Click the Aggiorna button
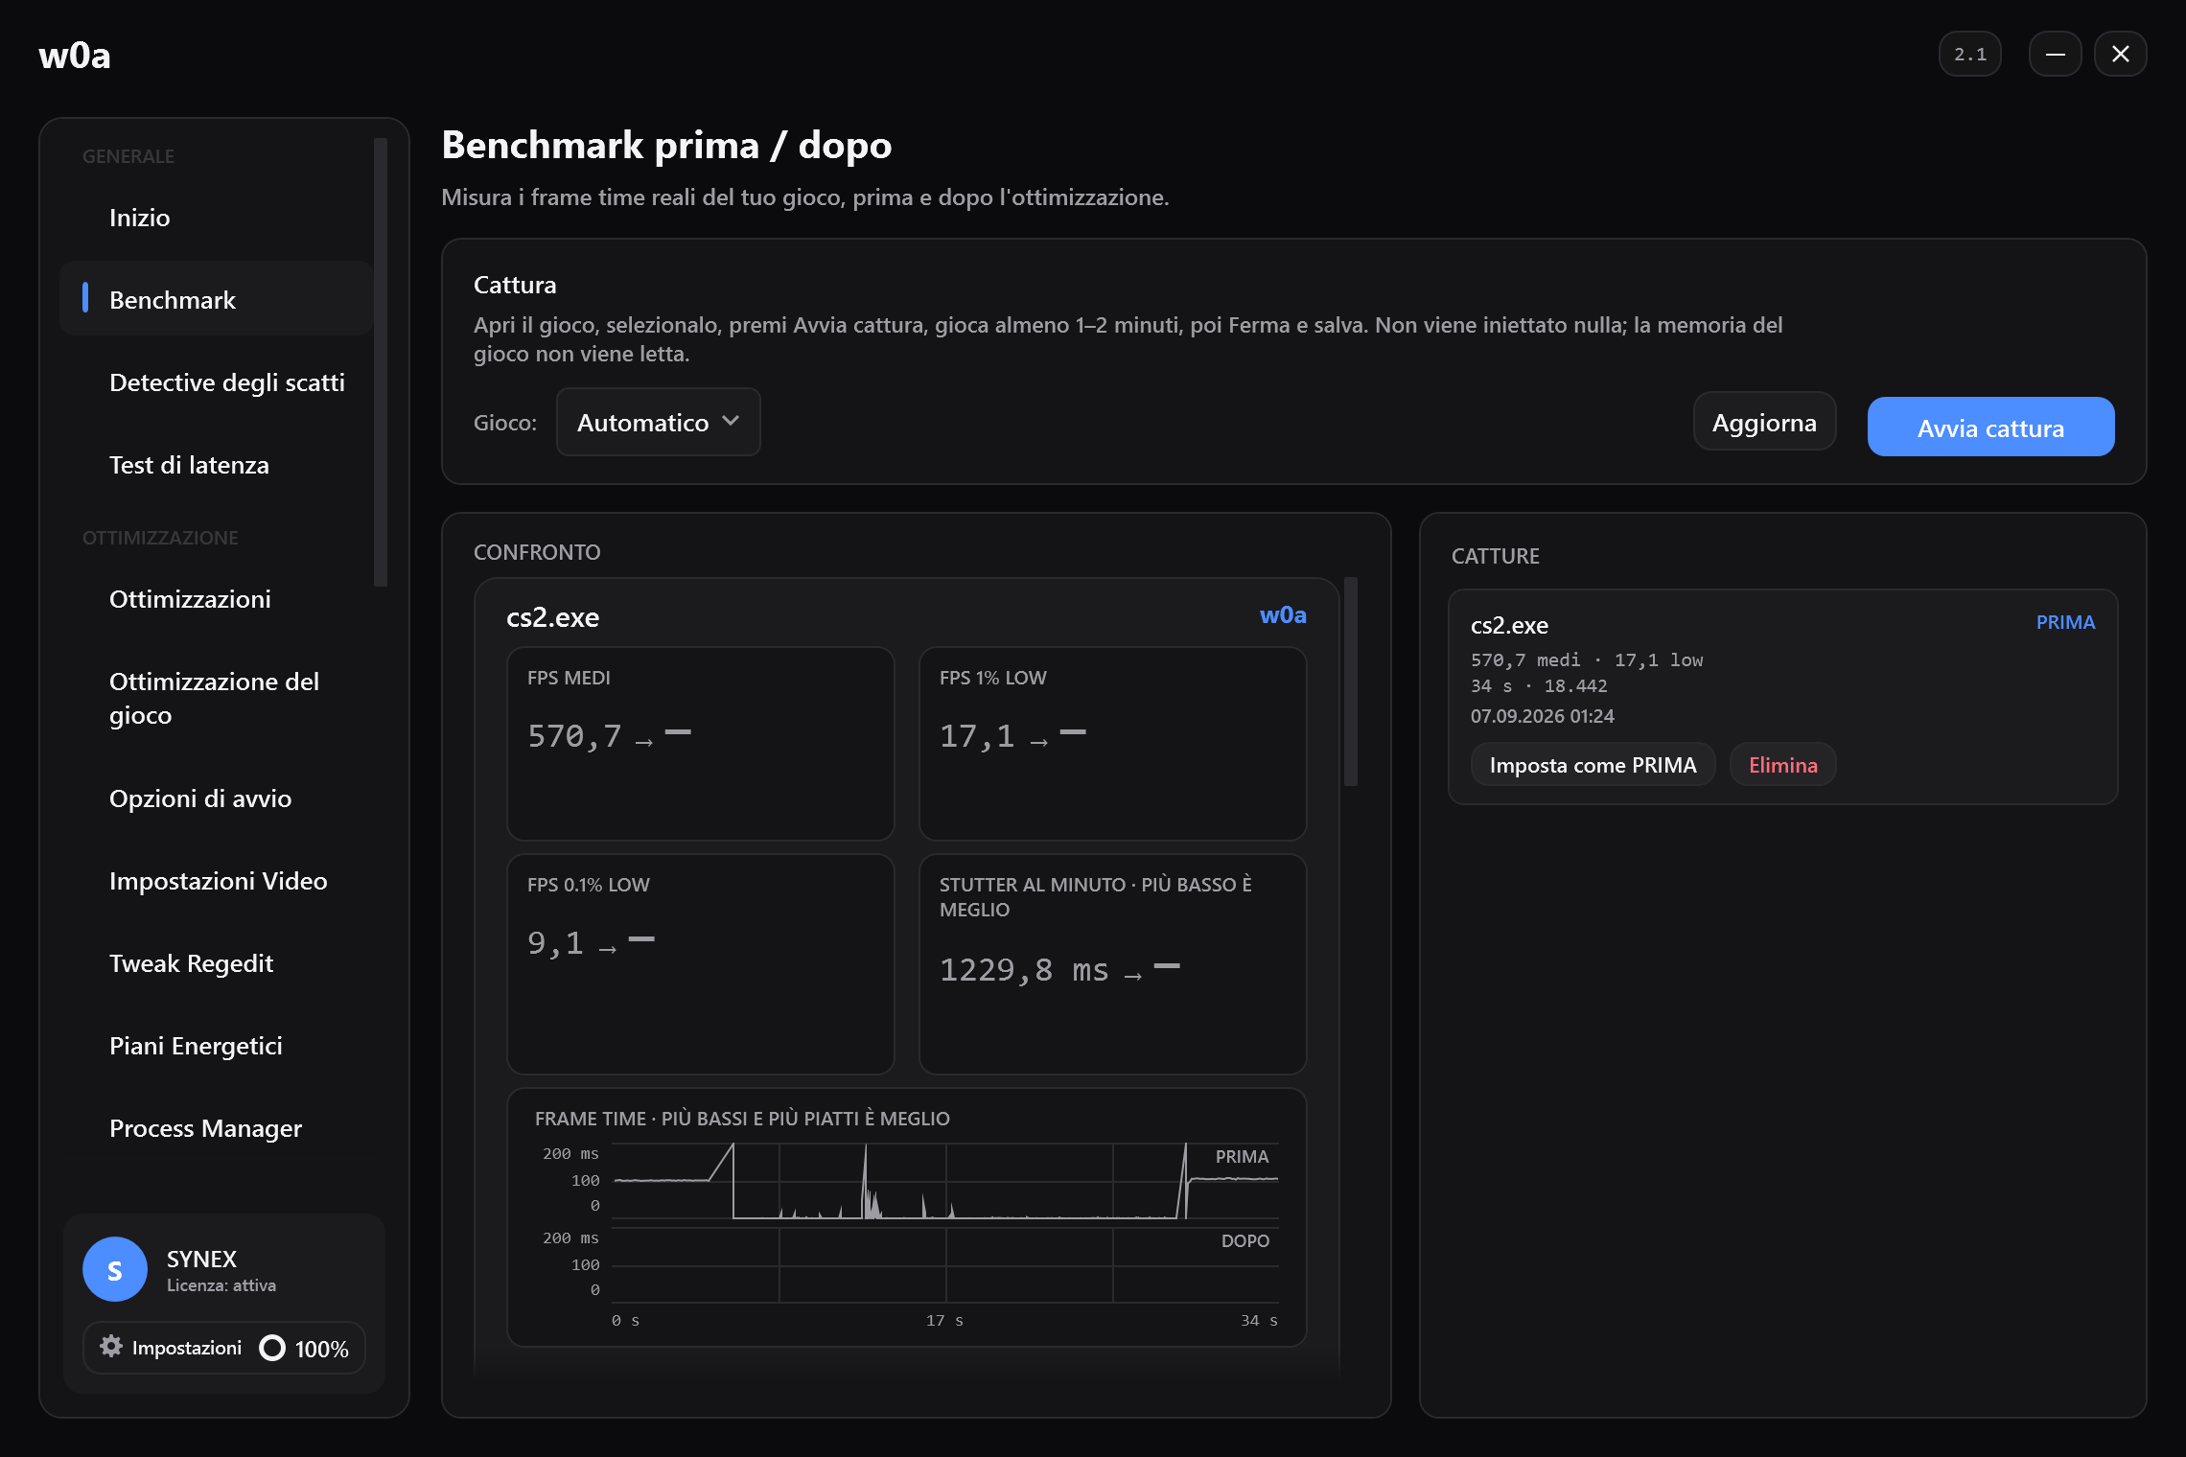Image resolution: width=2186 pixels, height=1457 pixels. tap(1764, 422)
